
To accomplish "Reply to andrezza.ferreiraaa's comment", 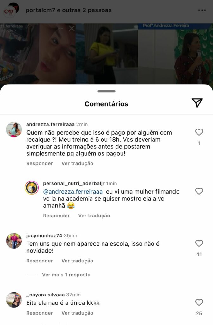I will tap(40, 163).
